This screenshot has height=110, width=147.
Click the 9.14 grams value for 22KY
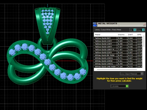(x=120, y=53)
